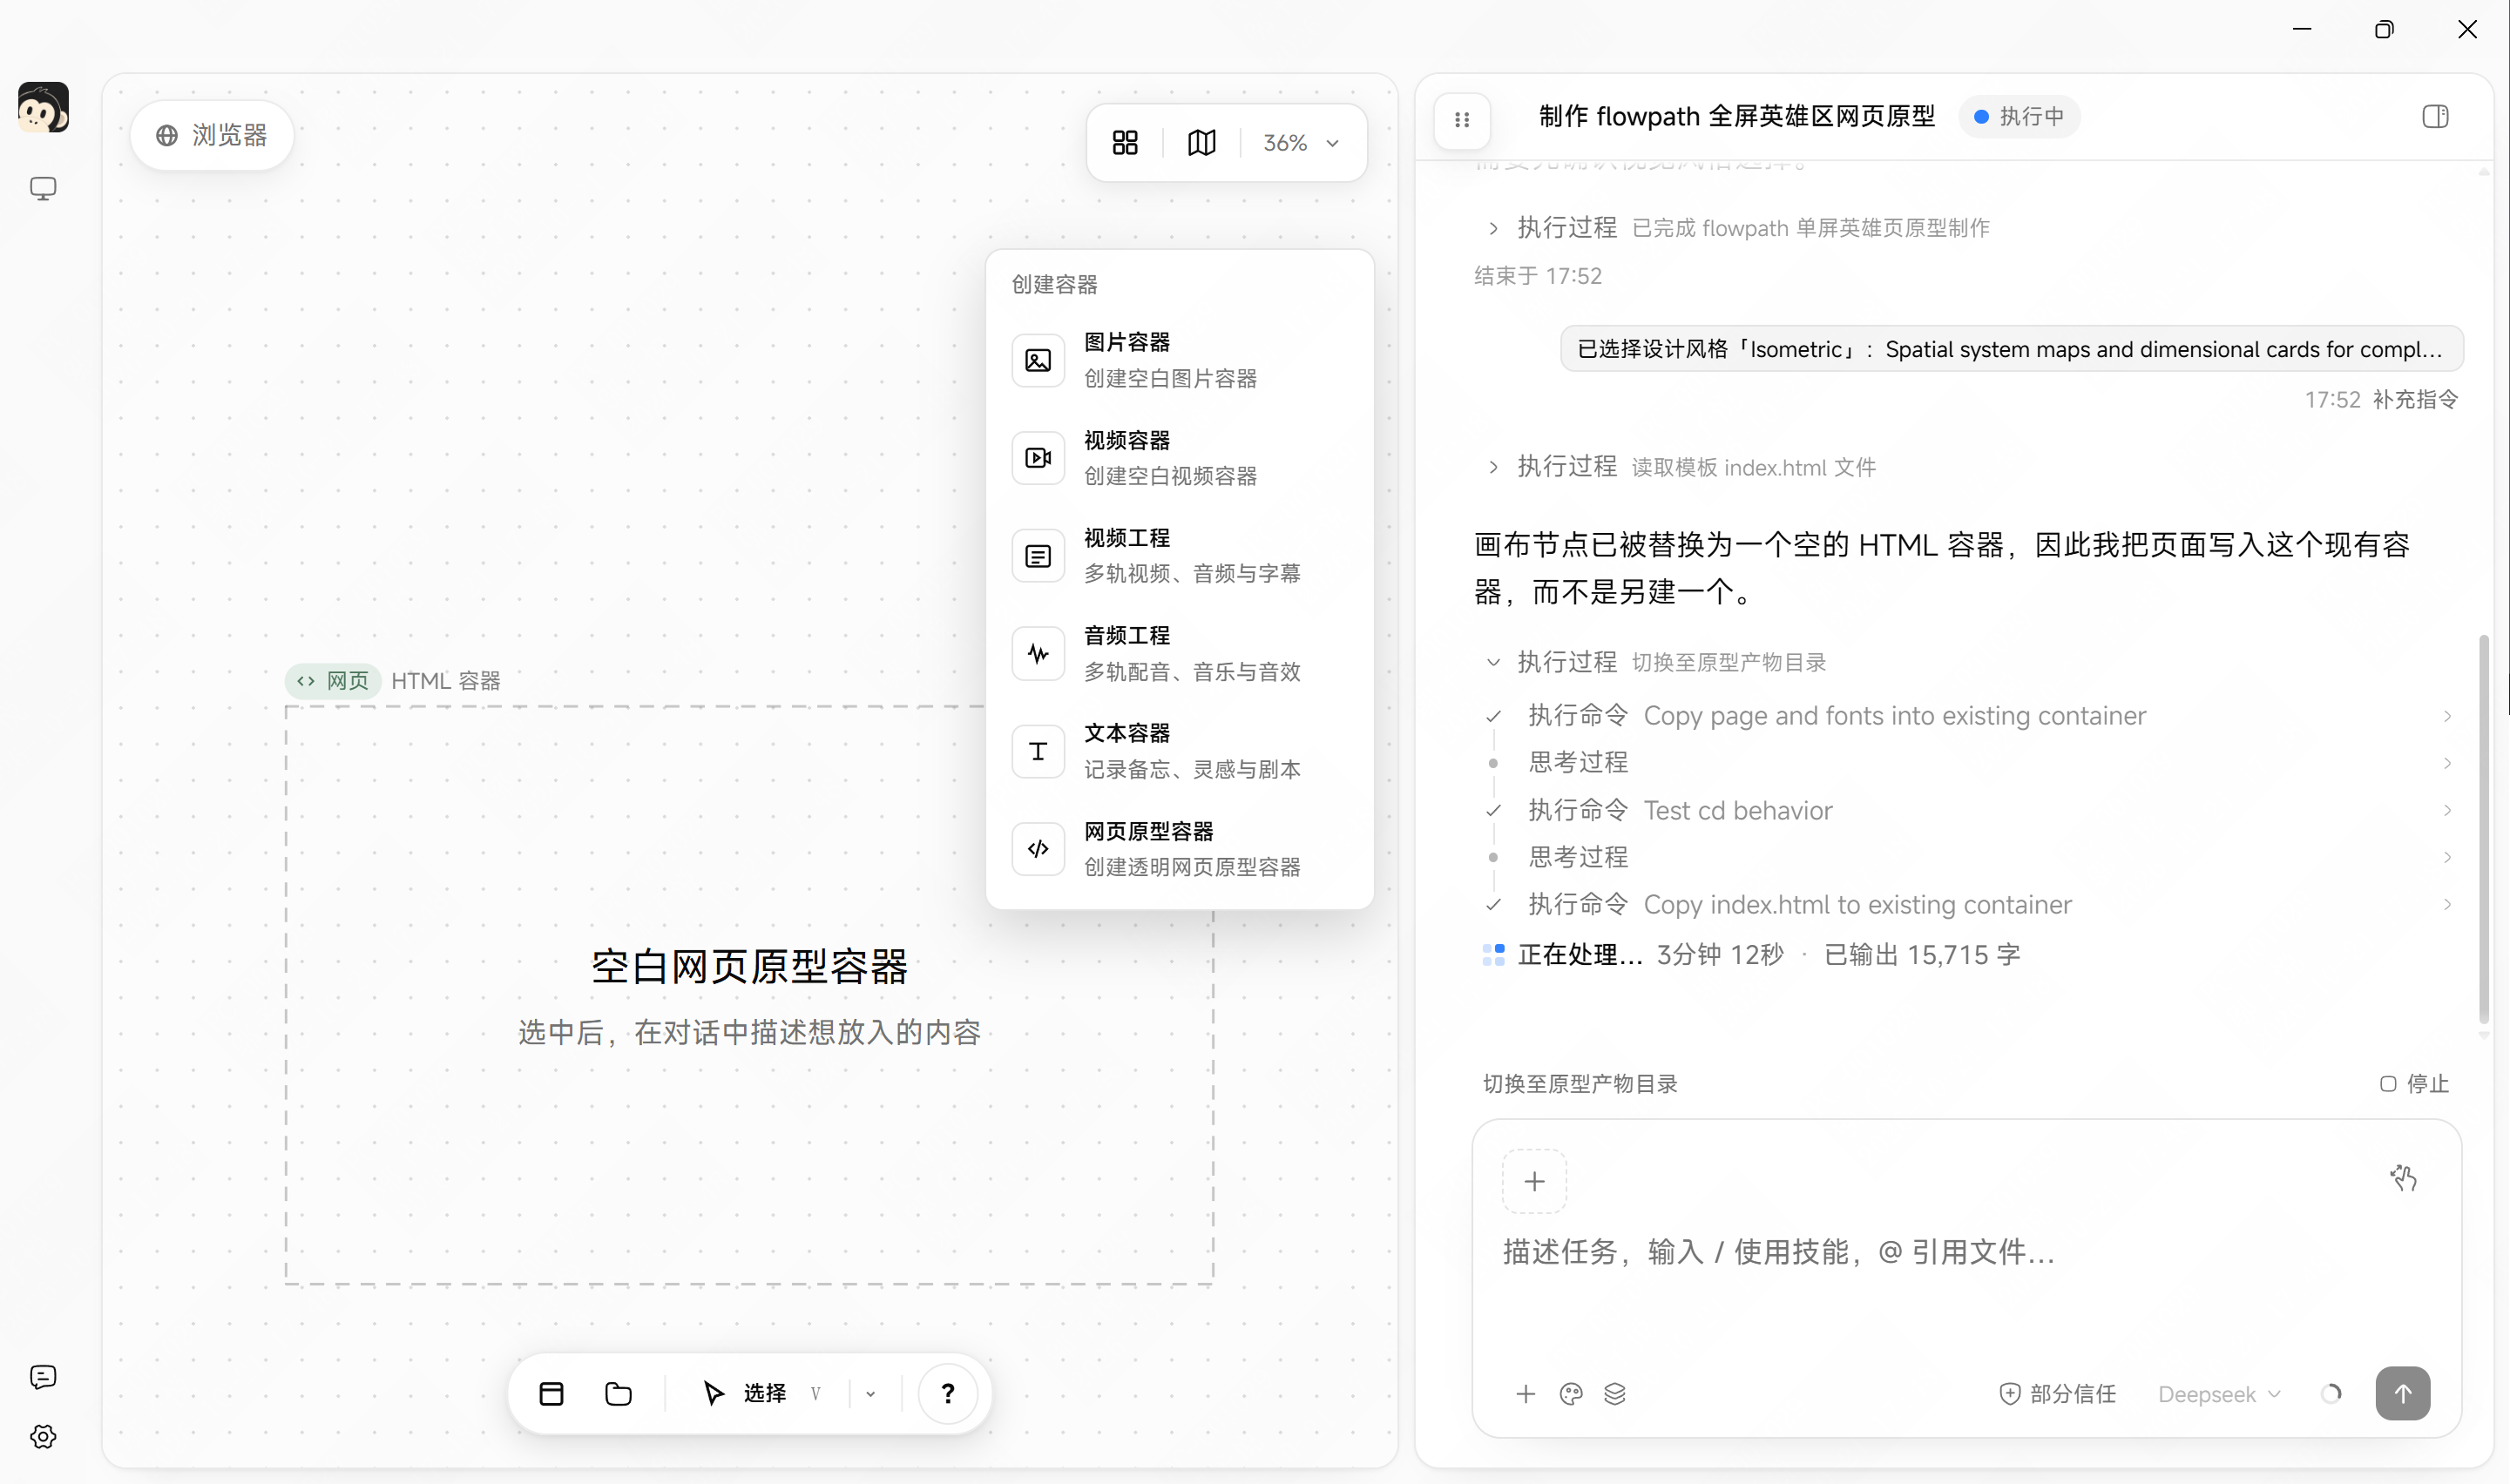
Task: Click the small plus icon below input
Action: (1525, 1394)
